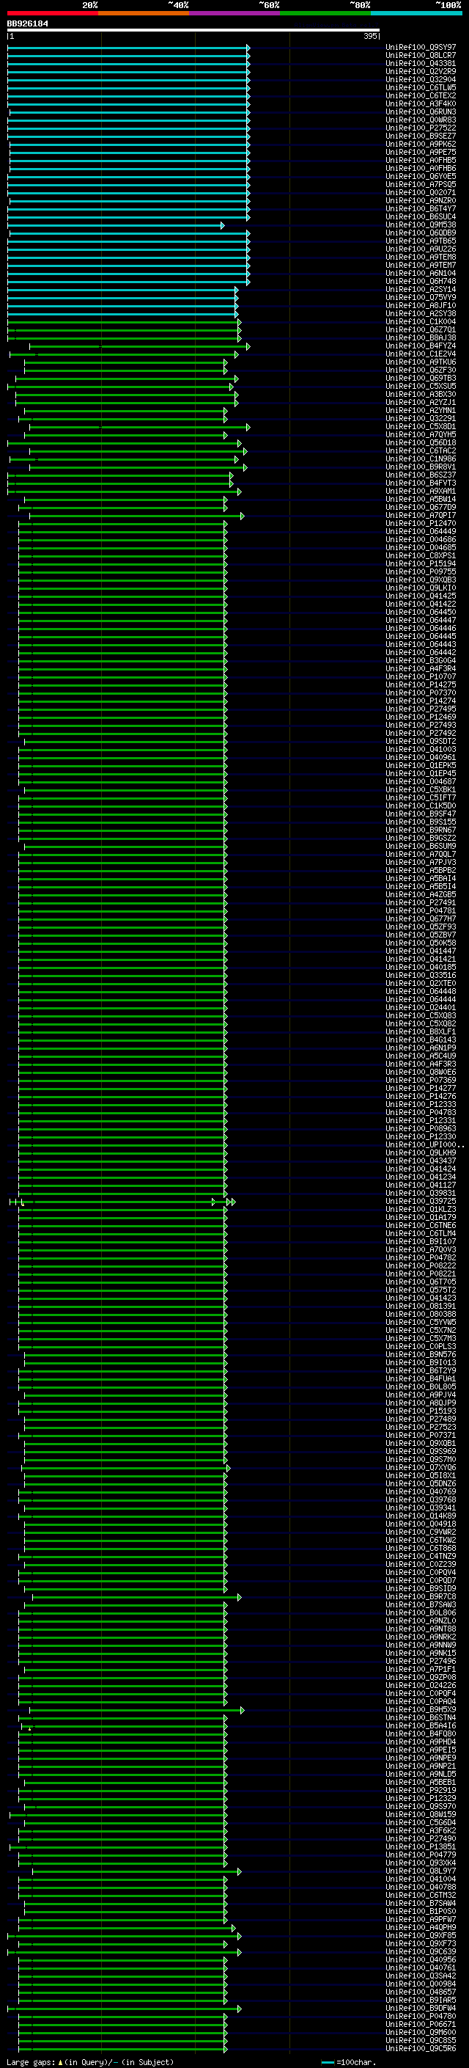Screen dimensions: 469x2068
Task: Click the green ~80% legend segment
Action: coord(325,13)
